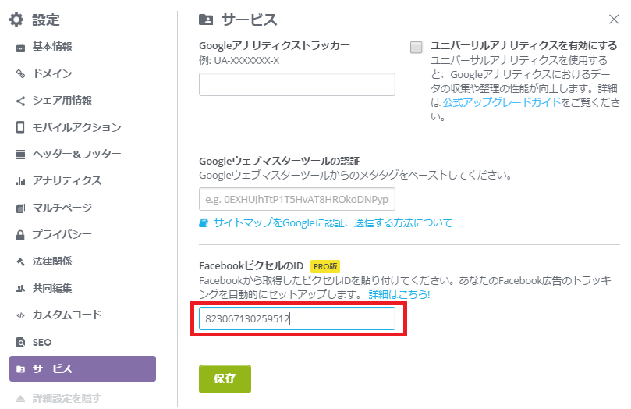The width and height of the screenshot is (631, 409).
Task: Select シェア用情報 in the sidebar
Action: (x=62, y=100)
